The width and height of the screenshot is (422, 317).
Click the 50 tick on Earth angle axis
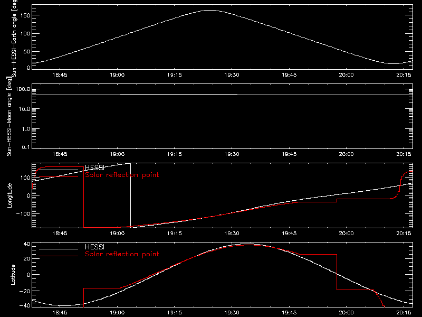(27, 51)
